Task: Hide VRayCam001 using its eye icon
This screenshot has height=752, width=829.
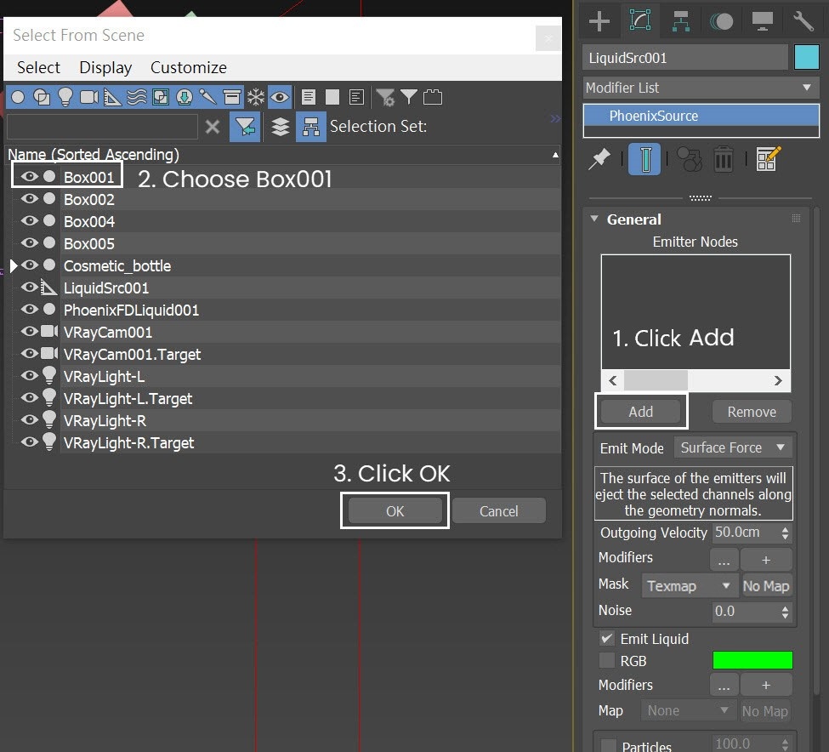Action: click(30, 332)
